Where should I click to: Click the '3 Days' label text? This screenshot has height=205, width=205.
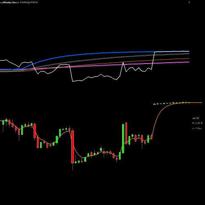pos(197,128)
